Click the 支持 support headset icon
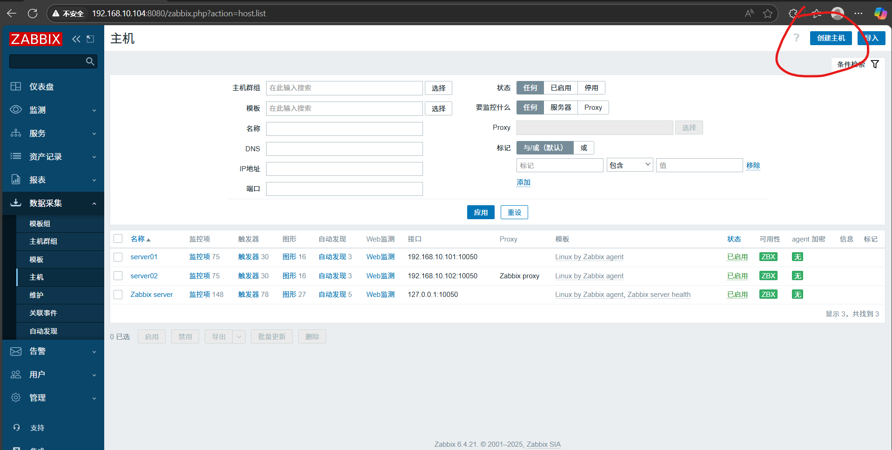This screenshot has height=450, width=892. tap(17, 428)
